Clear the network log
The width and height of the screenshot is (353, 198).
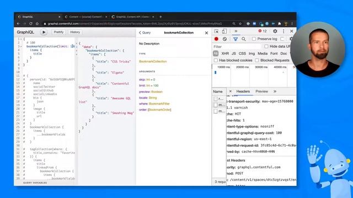pyautogui.click(x=224, y=39)
